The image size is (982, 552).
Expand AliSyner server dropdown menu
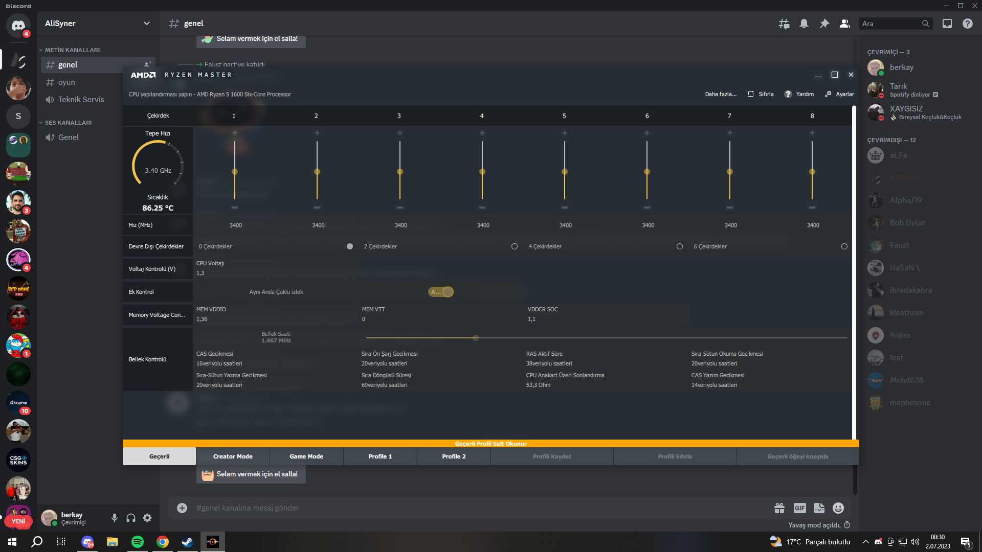click(x=147, y=24)
